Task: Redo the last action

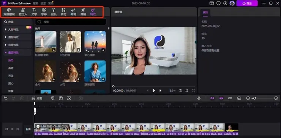Action: [x=14, y=98]
